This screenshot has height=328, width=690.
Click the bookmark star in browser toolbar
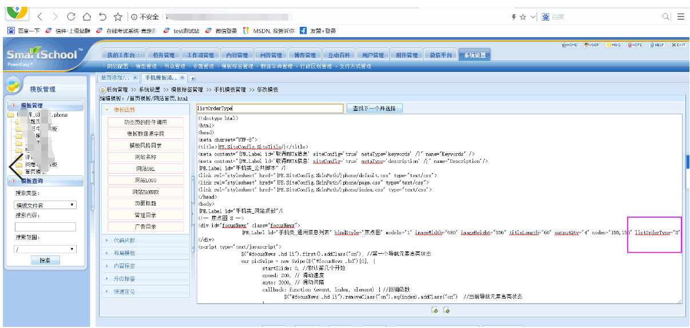tap(118, 17)
